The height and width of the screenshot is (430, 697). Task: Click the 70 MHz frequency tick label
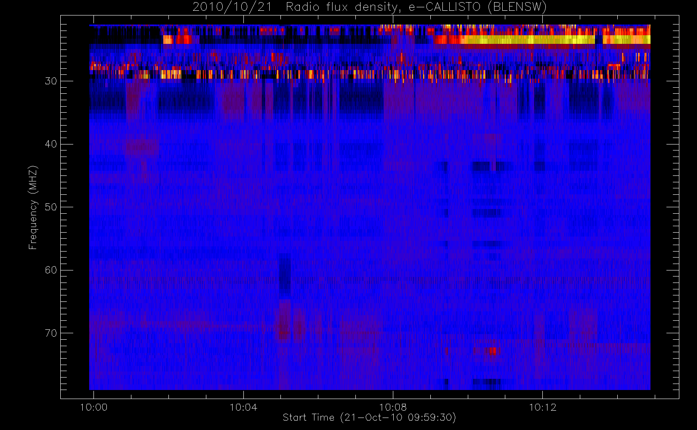[x=51, y=333]
